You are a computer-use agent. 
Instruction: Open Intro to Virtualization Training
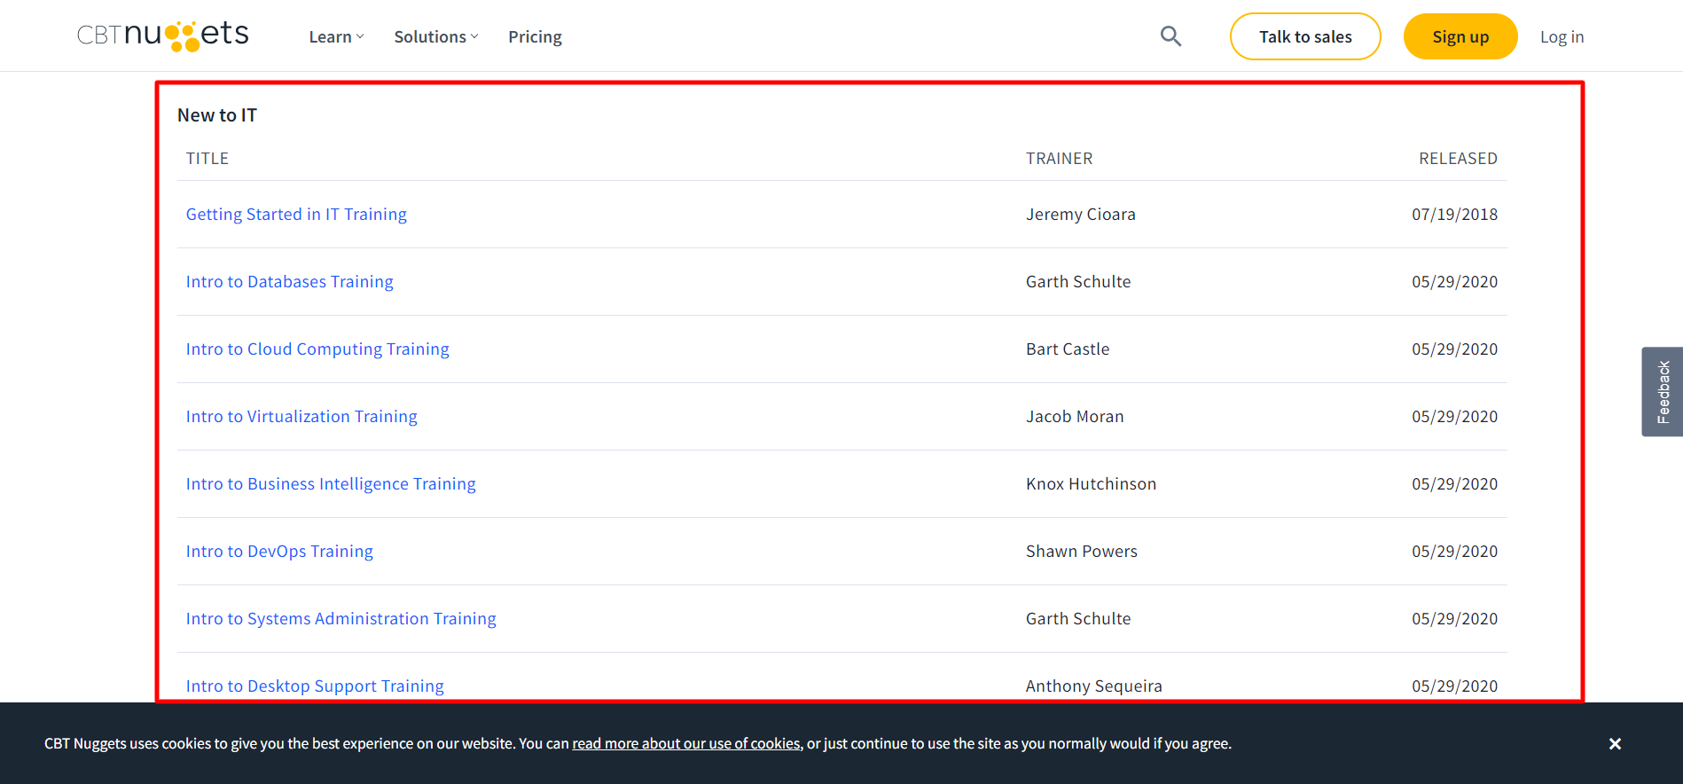tap(301, 417)
